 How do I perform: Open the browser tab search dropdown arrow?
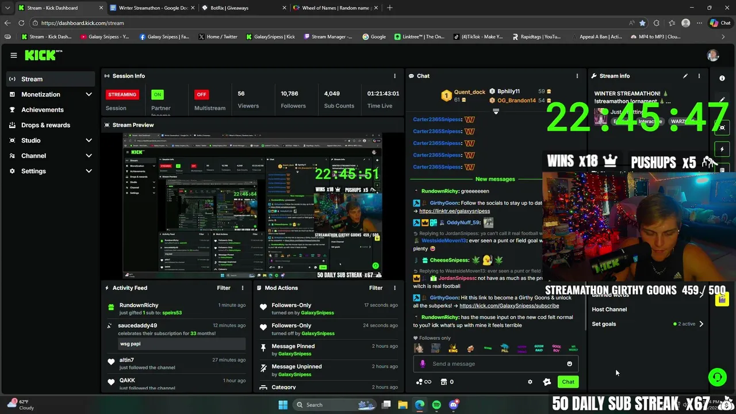tap(7, 8)
